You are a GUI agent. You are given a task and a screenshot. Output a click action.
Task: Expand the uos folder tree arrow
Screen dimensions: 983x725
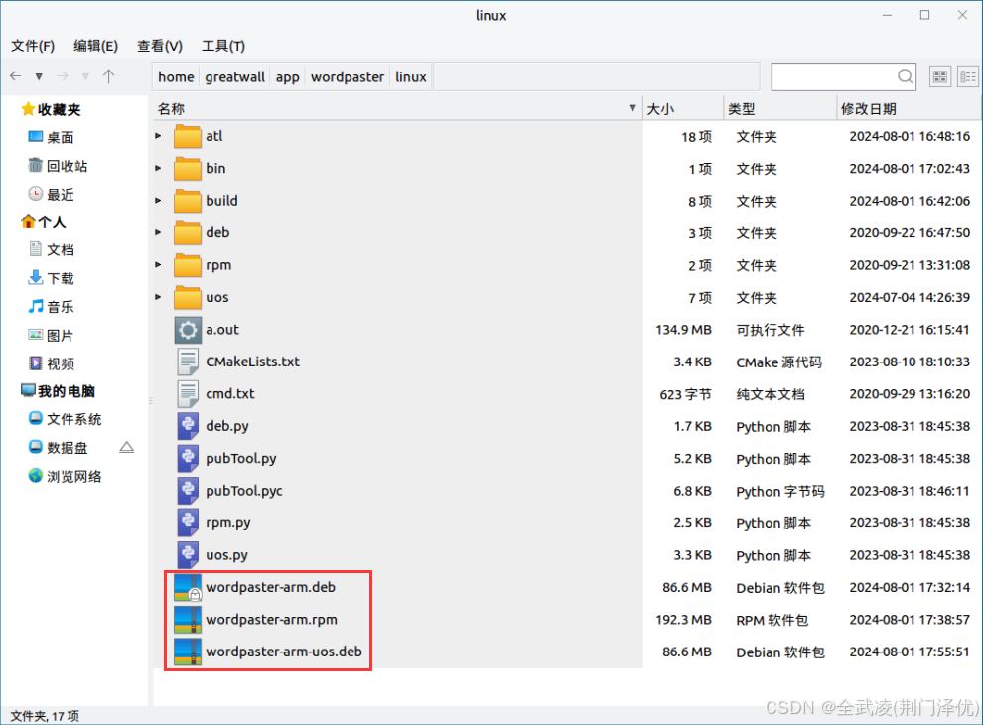[159, 297]
